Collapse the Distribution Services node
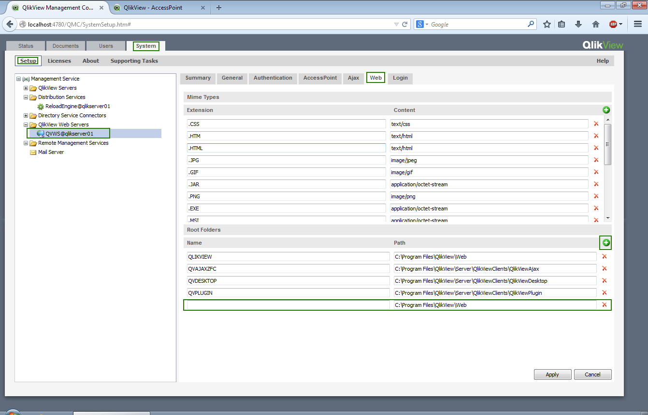This screenshot has height=415, width=648. tap(26, 97)
